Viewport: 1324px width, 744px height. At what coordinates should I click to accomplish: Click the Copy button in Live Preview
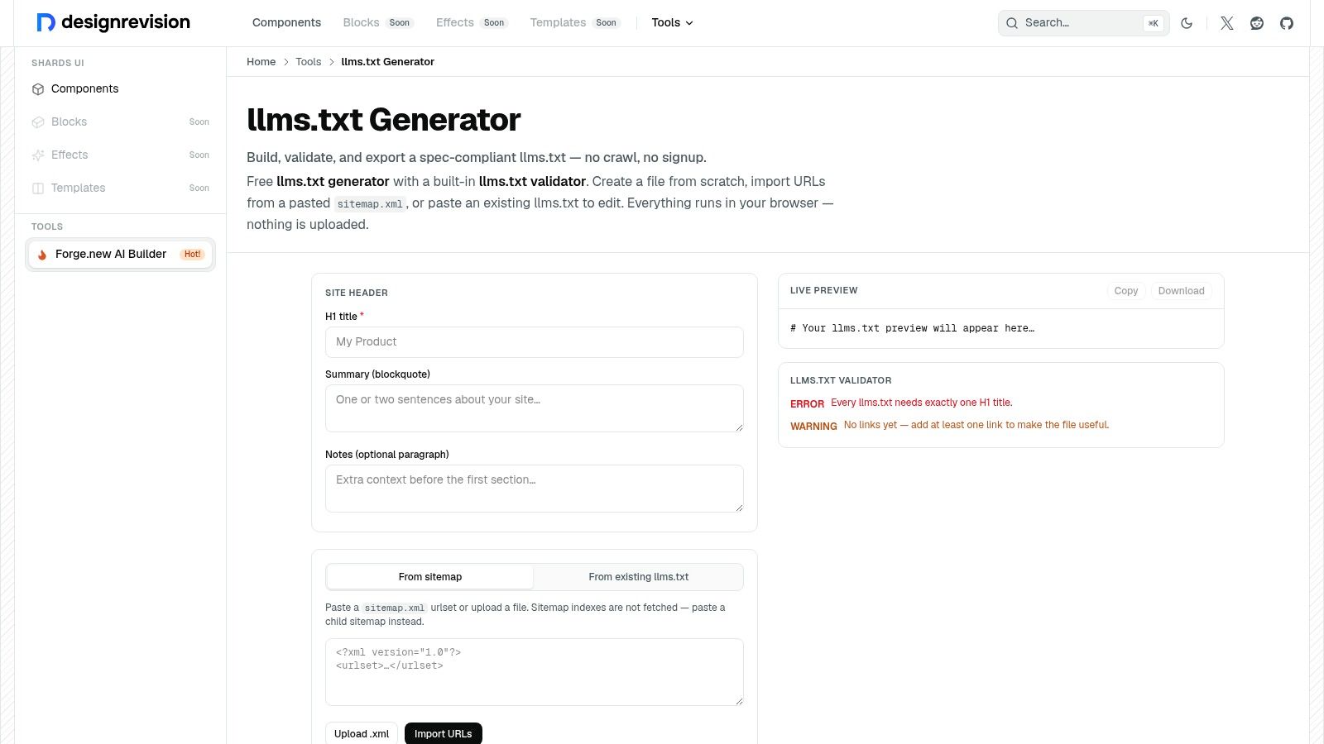pos(1126,291)
